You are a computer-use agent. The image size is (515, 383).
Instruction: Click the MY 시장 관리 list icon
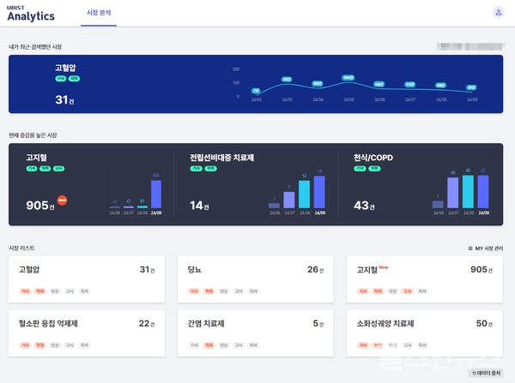pos(470,248)
